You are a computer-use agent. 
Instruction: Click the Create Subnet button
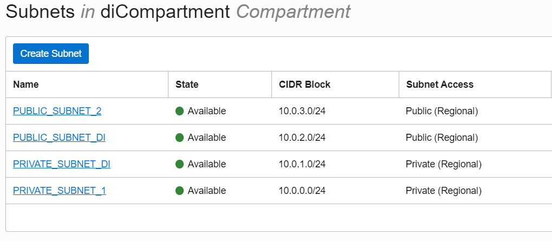point(51,54)
